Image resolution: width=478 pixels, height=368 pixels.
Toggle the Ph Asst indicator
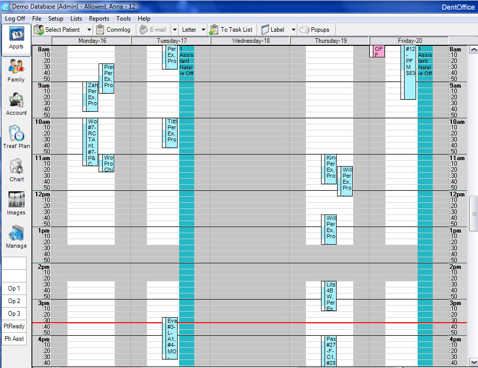click(14, 339)
